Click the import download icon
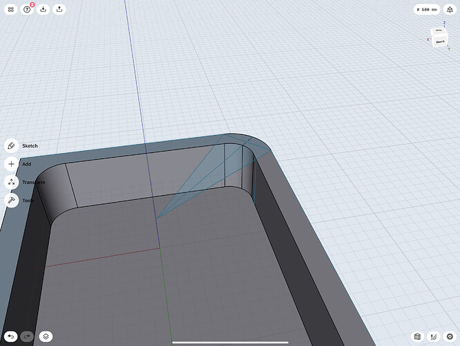Viewport: 460px width, 346px height. tap(43, 10)
